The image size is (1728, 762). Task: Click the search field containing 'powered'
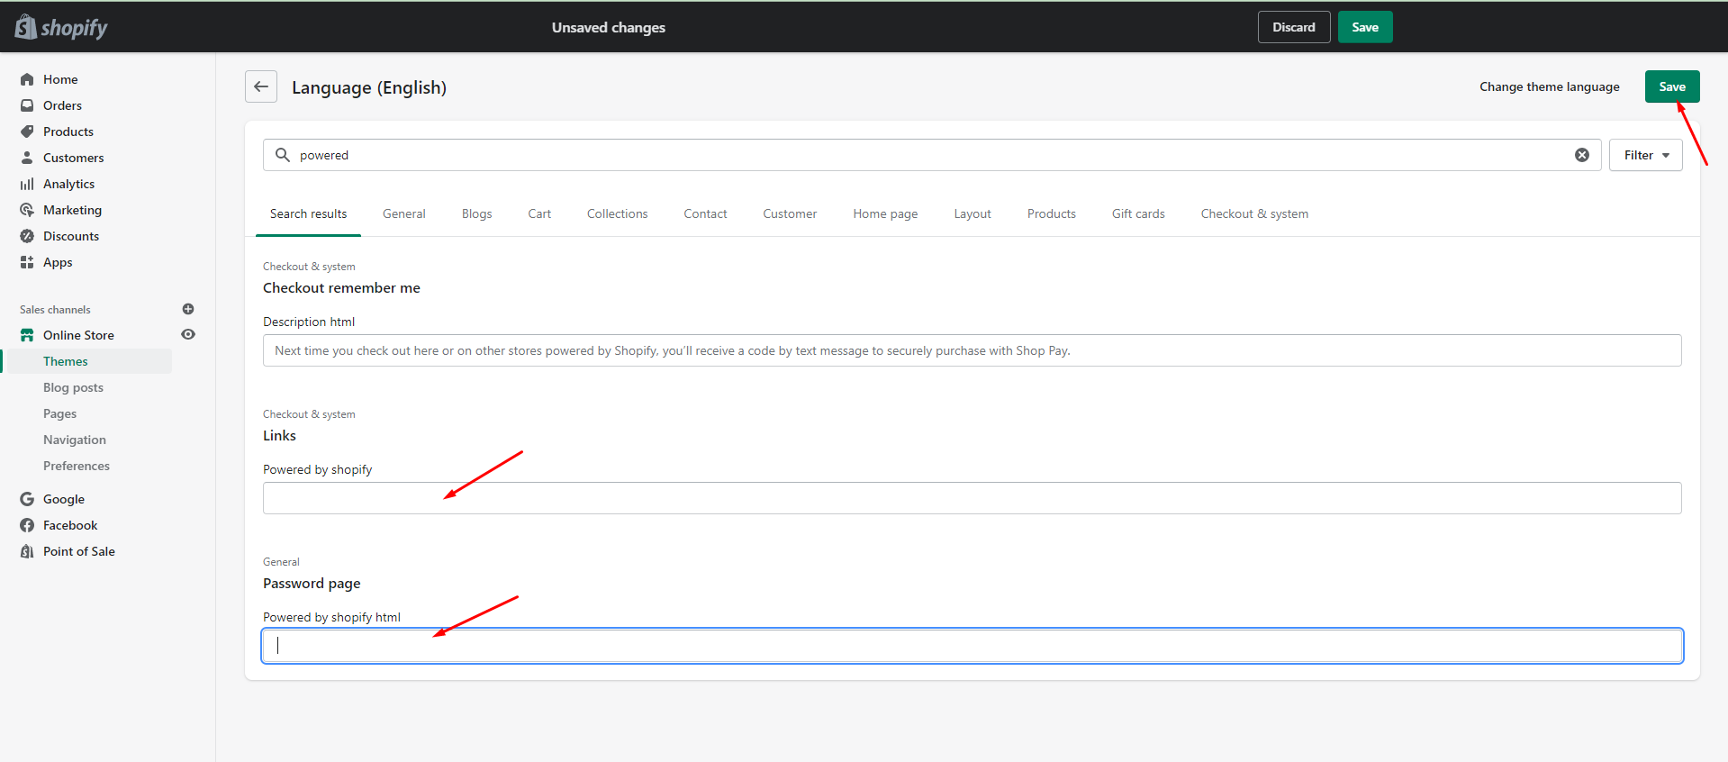(932, 155)
